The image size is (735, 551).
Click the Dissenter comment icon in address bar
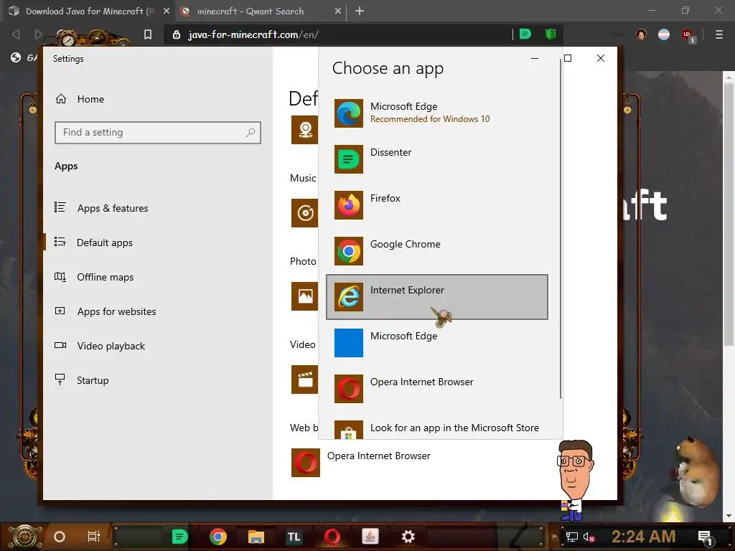525,34
